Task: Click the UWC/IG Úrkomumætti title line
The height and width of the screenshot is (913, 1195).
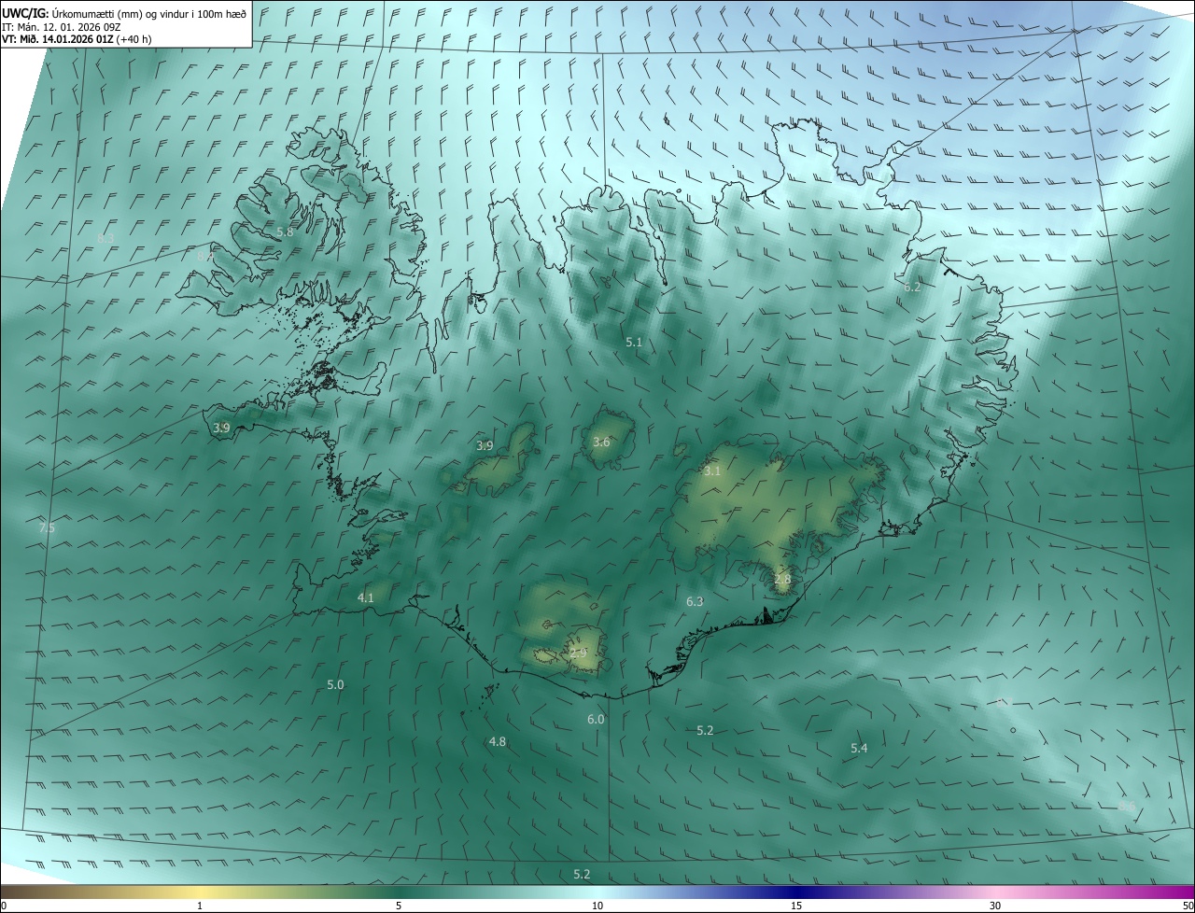Action: (124, 13)
